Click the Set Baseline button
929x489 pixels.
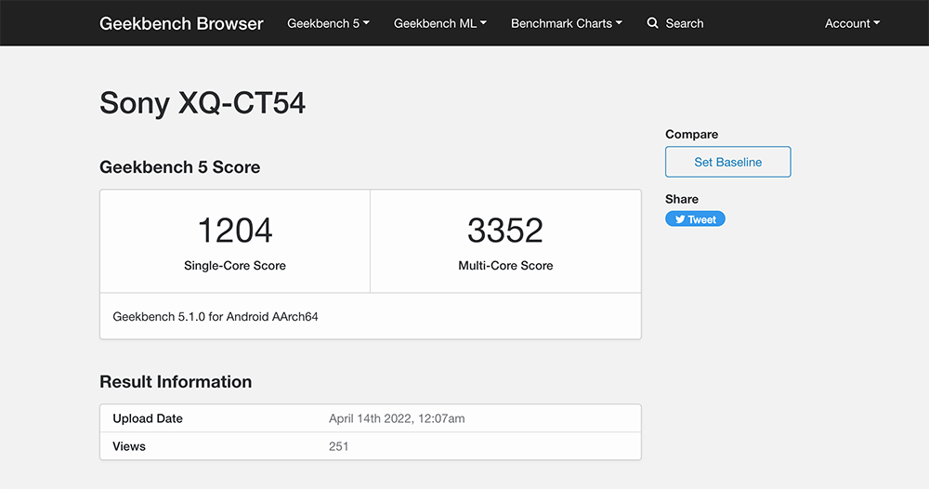tap(727, 162)
